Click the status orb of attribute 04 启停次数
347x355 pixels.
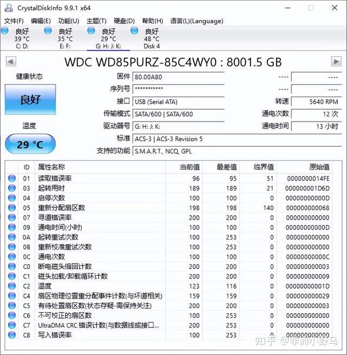(12, 198)
